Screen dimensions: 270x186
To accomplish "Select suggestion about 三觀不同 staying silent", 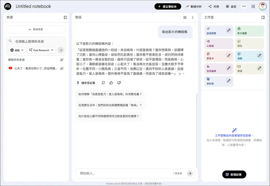I will (x=109, y=116).
